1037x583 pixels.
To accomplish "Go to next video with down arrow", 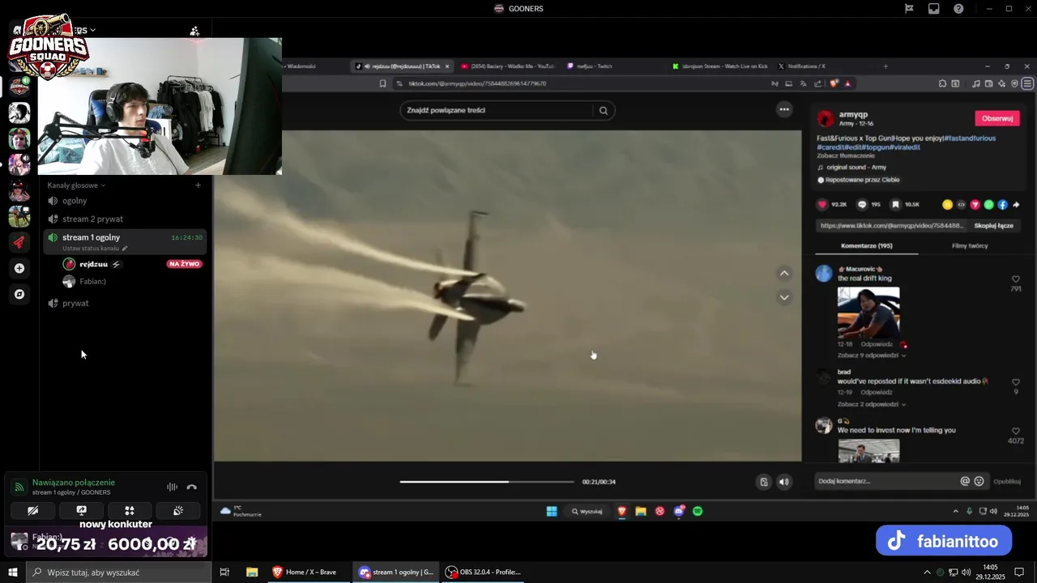I will (784, 297).
